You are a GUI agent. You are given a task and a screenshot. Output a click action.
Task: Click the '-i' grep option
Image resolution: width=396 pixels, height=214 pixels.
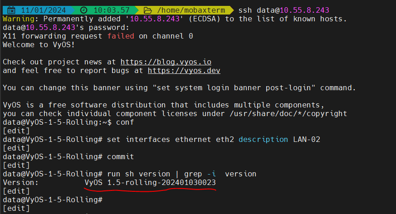click(x=211, y=174)
